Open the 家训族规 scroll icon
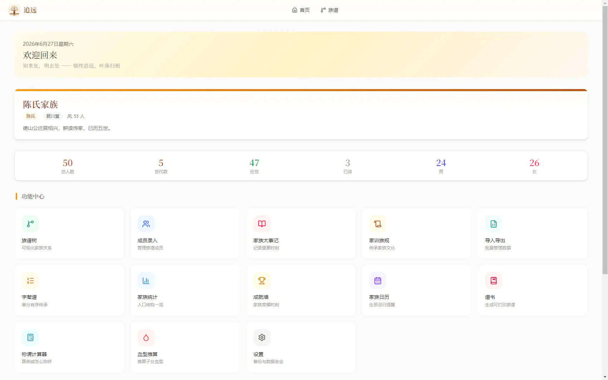The height and width of the screenshot is (380, 608). click(x=378, y=224)
